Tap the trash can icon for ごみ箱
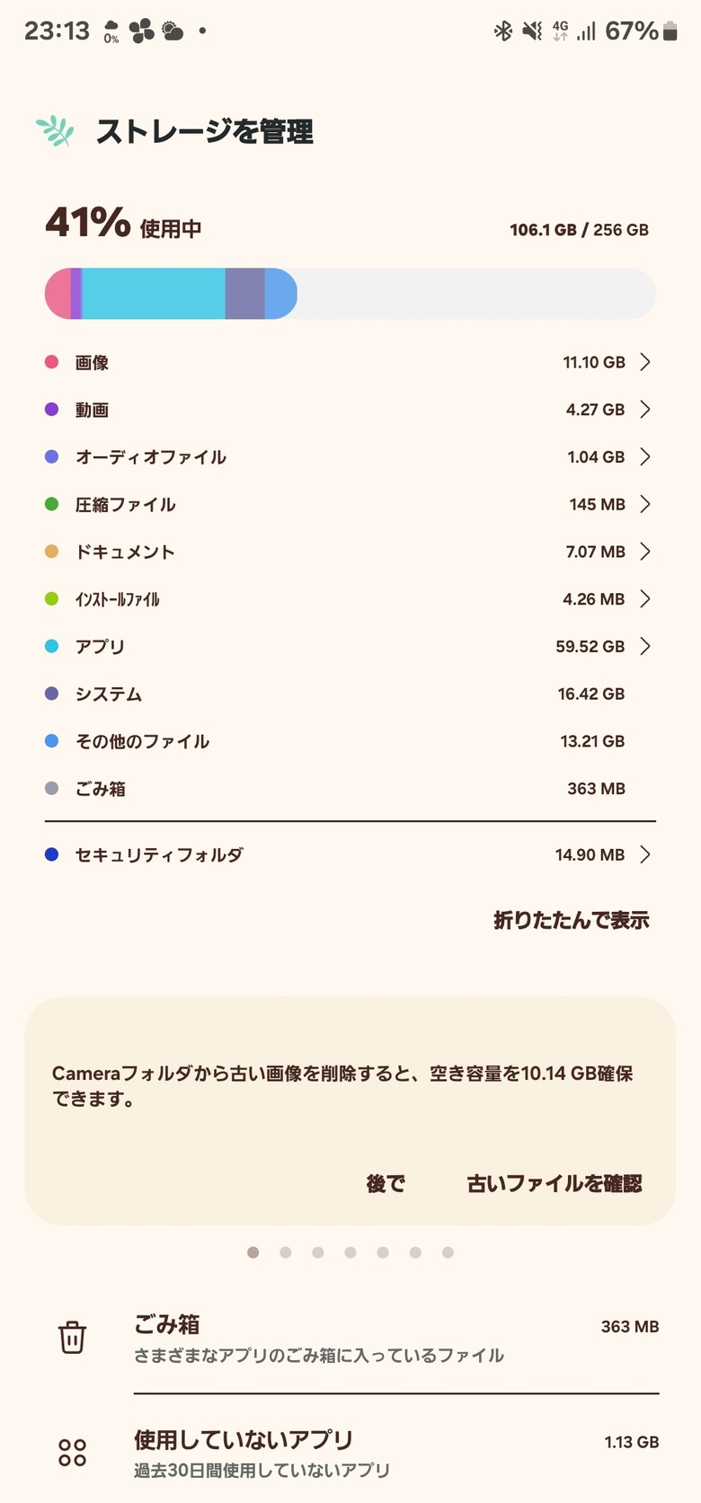Viewport: 701px width, 1503px height. click(x=72, y=1337)
